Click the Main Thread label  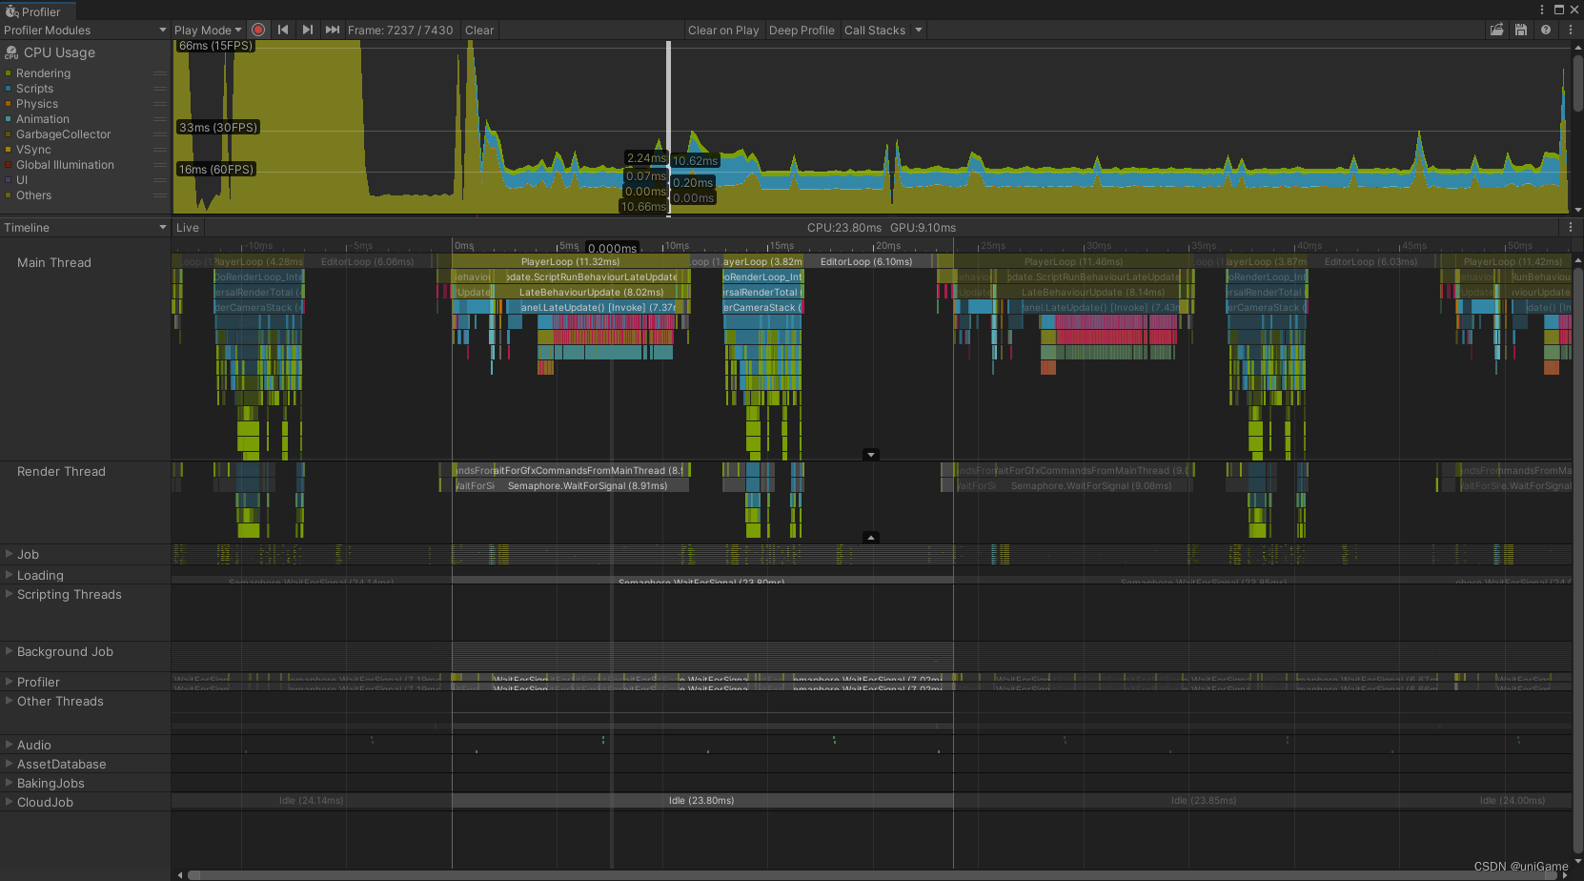tap(54, 262)
